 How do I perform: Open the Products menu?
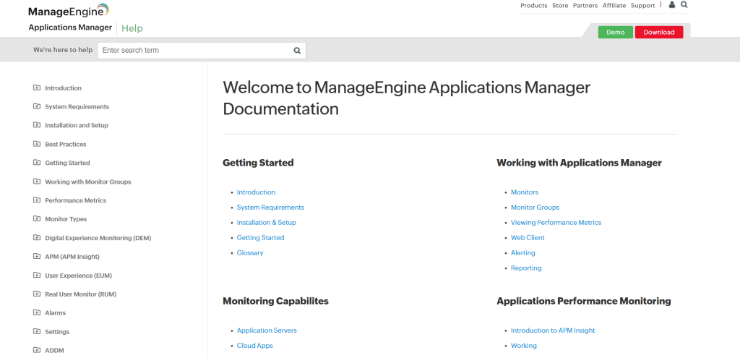[x=534, y=6]
